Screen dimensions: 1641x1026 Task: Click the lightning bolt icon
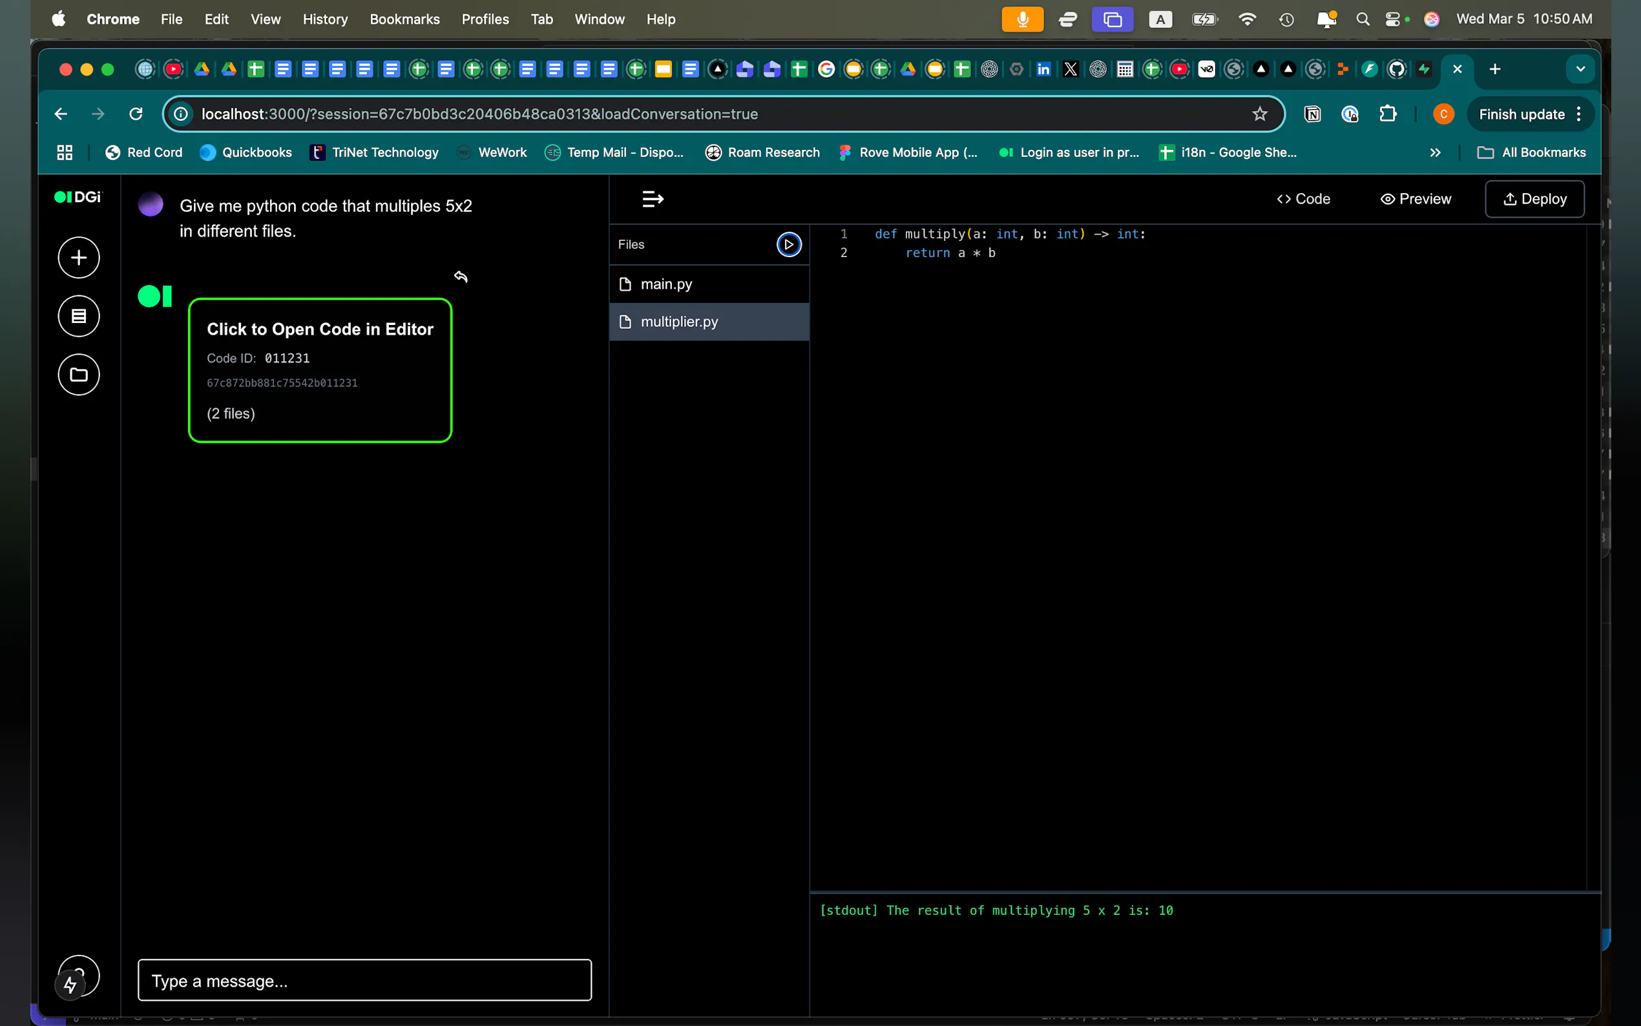(x=70, y=985)
